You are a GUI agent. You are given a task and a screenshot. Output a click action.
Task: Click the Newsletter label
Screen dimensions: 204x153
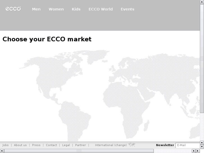165,145
